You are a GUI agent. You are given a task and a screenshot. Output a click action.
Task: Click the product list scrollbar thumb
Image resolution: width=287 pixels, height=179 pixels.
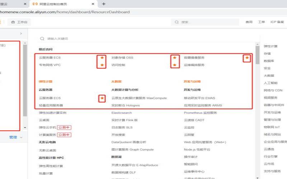(258, 55)
